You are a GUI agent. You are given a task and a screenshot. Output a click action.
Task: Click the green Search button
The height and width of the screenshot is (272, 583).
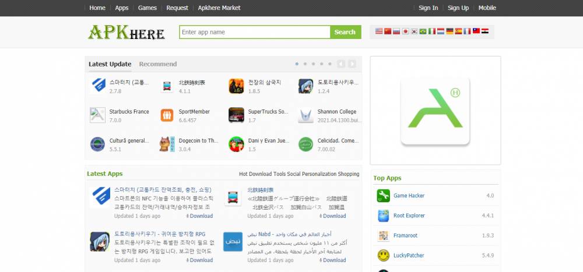click(345, 32)
